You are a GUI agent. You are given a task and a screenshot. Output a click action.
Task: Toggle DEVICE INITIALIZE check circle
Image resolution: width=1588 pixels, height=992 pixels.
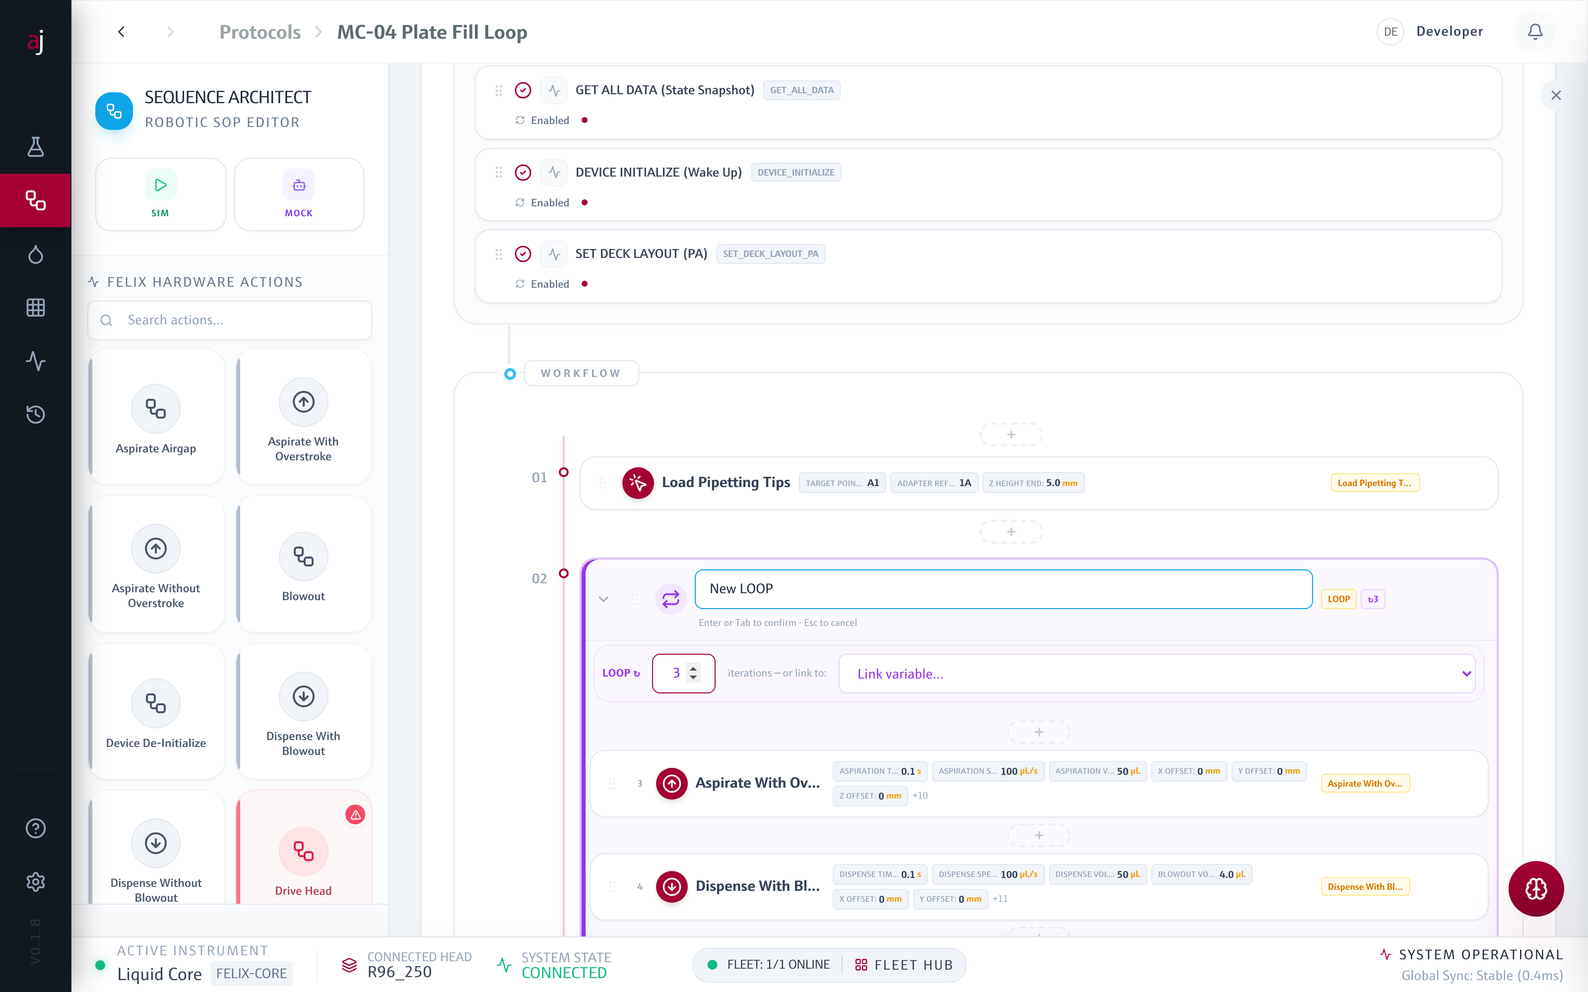click(x=523, y=173)
